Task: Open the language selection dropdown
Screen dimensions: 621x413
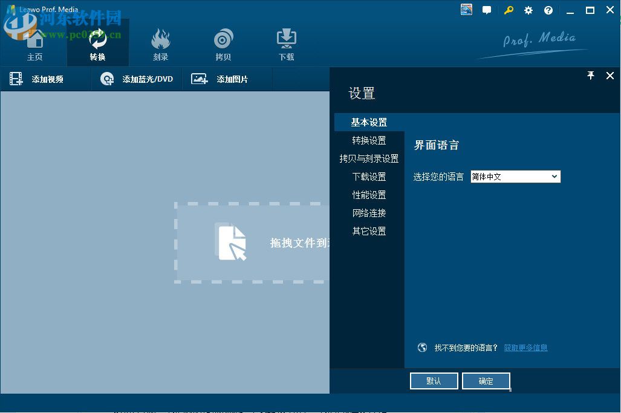Action: coord(554,176)
